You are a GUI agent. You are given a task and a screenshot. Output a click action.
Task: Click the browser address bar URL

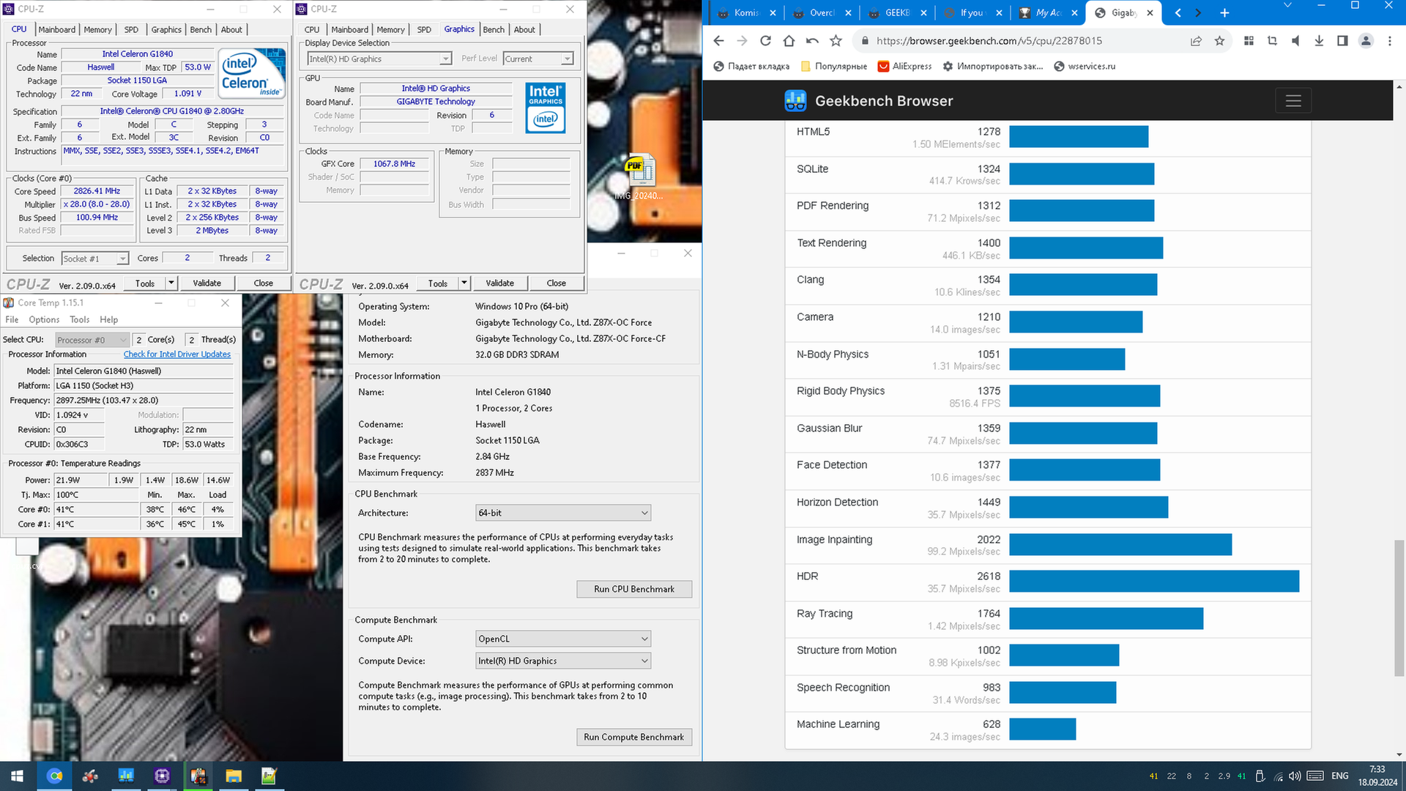point(989,41)
